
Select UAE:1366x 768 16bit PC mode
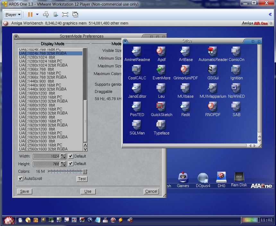point(40,73)
